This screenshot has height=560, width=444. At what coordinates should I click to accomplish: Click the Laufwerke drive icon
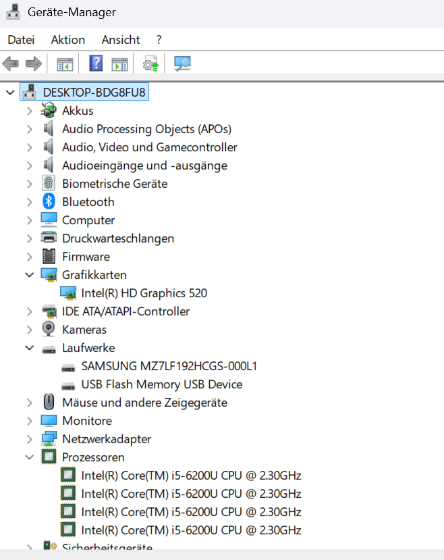coord(49,349)
